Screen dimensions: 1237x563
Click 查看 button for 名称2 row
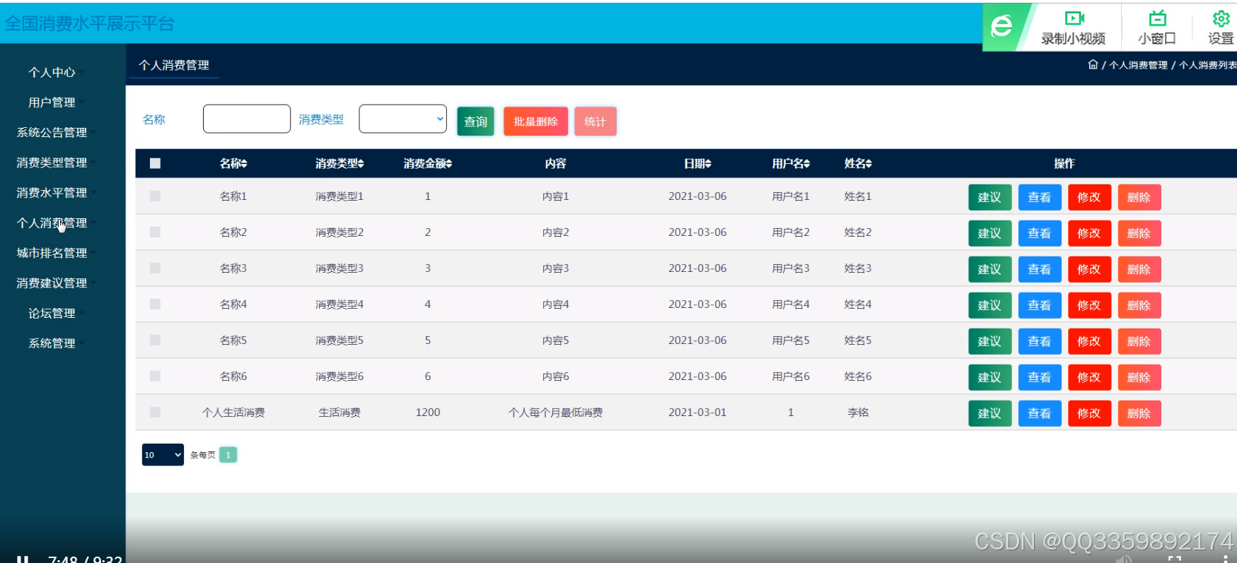pyautogui.click(x=1039, y=233)
